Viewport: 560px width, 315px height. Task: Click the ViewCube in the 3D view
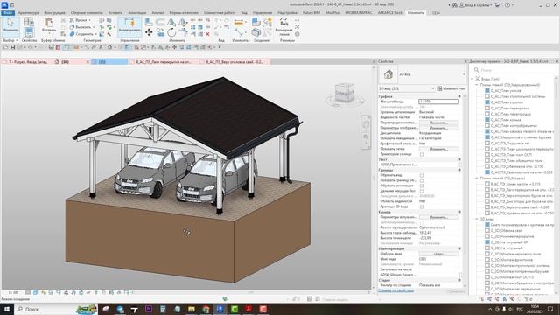(x=345, y=93)
